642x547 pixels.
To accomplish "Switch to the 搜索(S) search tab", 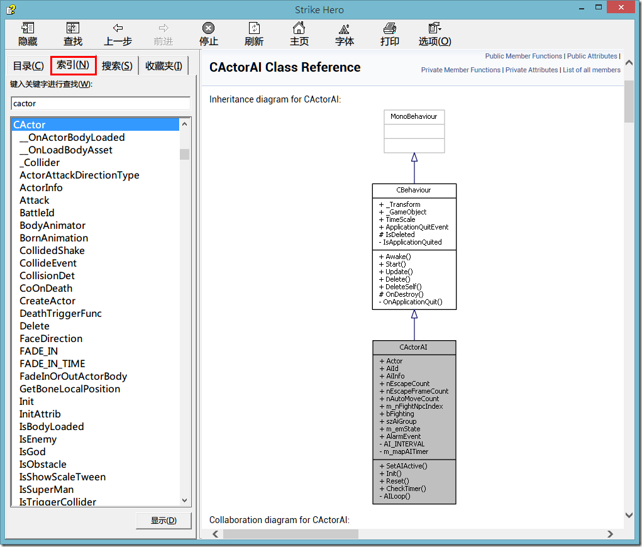I will pos(117,65).
